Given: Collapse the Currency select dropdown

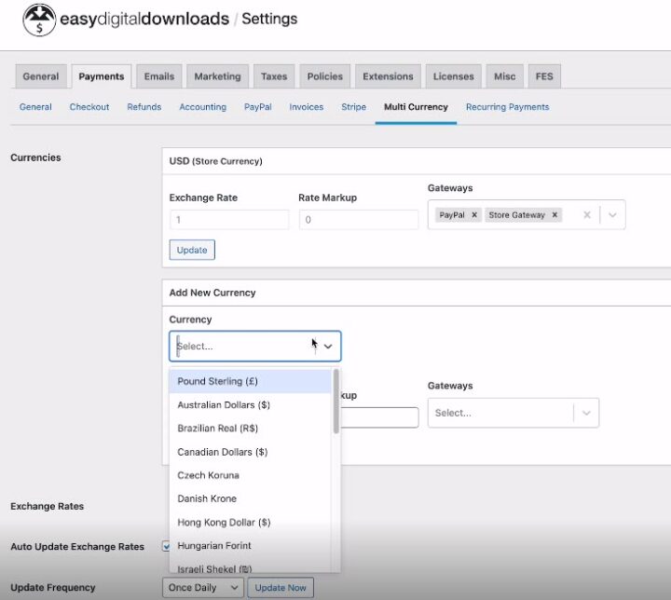Looking at the screenshot, I should [327, 347].
